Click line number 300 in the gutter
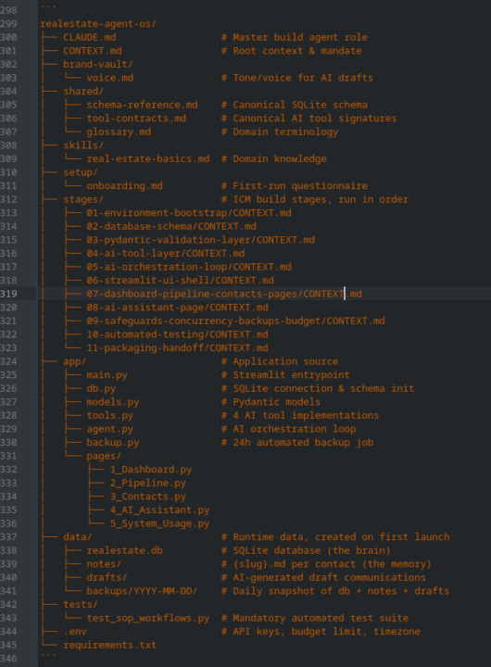The height and width of the screenshot is (667, 491). (x=9, y=37)
